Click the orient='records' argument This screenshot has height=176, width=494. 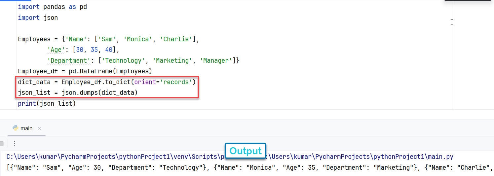pos(163,82)
